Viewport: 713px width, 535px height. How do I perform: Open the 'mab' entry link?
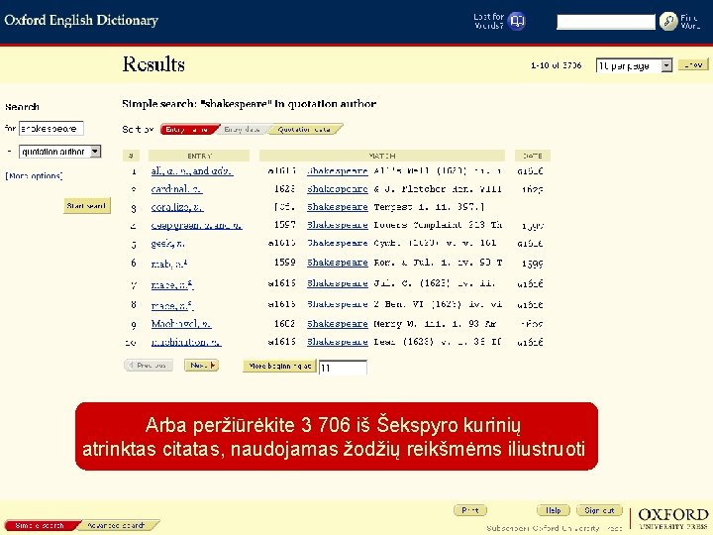(x=169, y=263)
